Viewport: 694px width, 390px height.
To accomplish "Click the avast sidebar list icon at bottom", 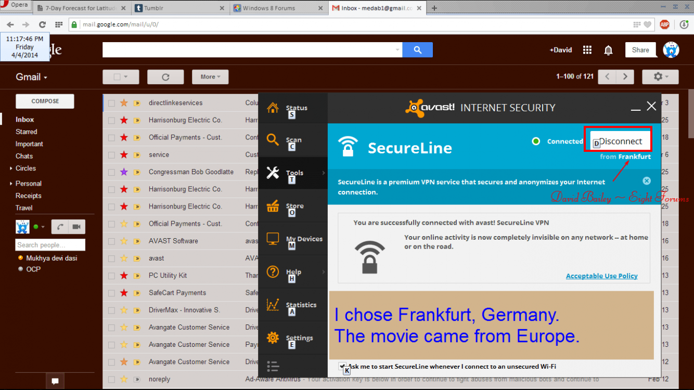I will click(x=273, y=366).
